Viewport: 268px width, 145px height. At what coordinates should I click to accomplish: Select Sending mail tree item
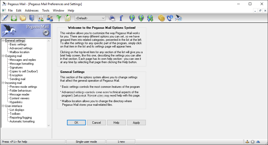click(x=17, y=79)
